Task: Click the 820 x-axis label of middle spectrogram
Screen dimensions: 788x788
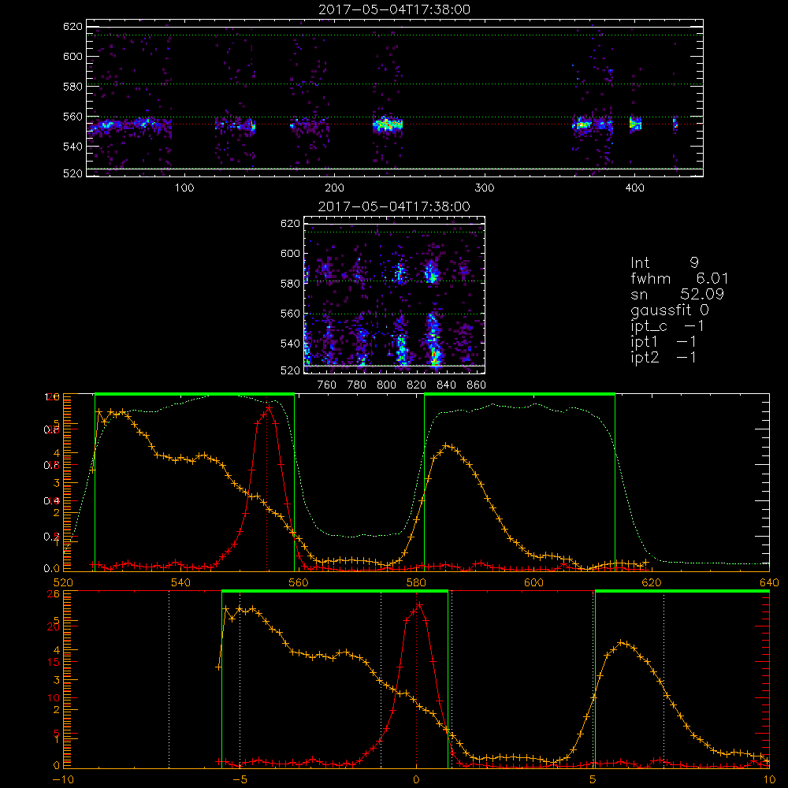Action: point(417,385)
